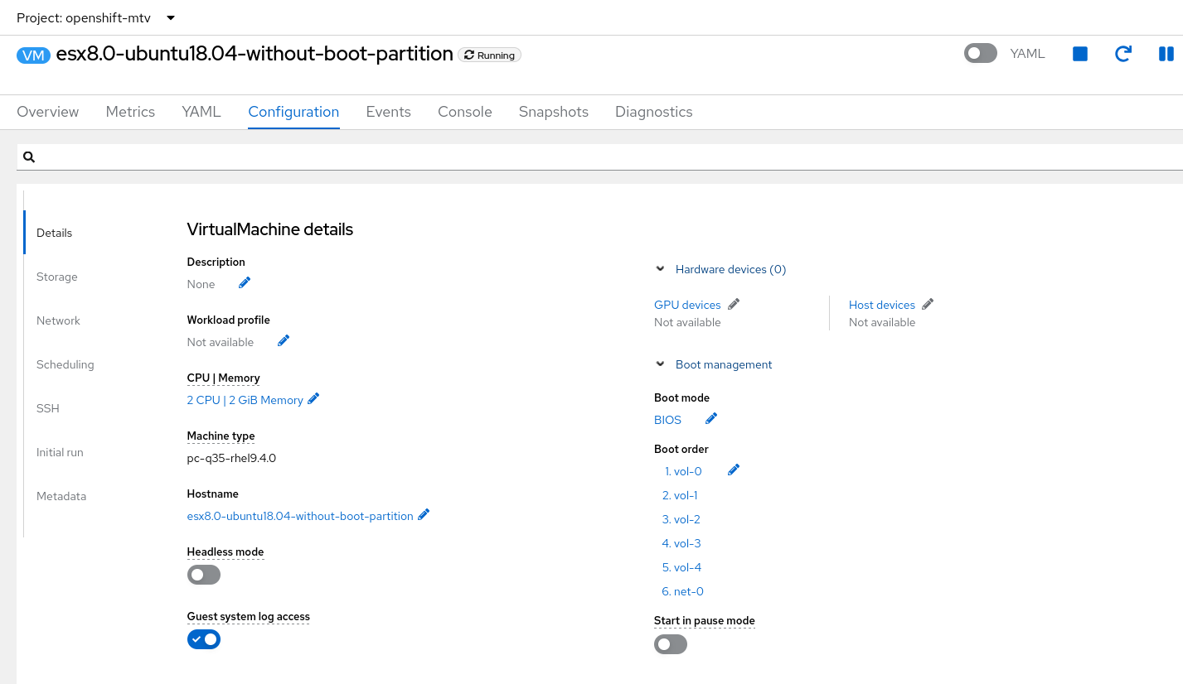This screenshot has width=1183, height=684.
Task: Enable Headless mode switch
Action: (x=204, y=575)
